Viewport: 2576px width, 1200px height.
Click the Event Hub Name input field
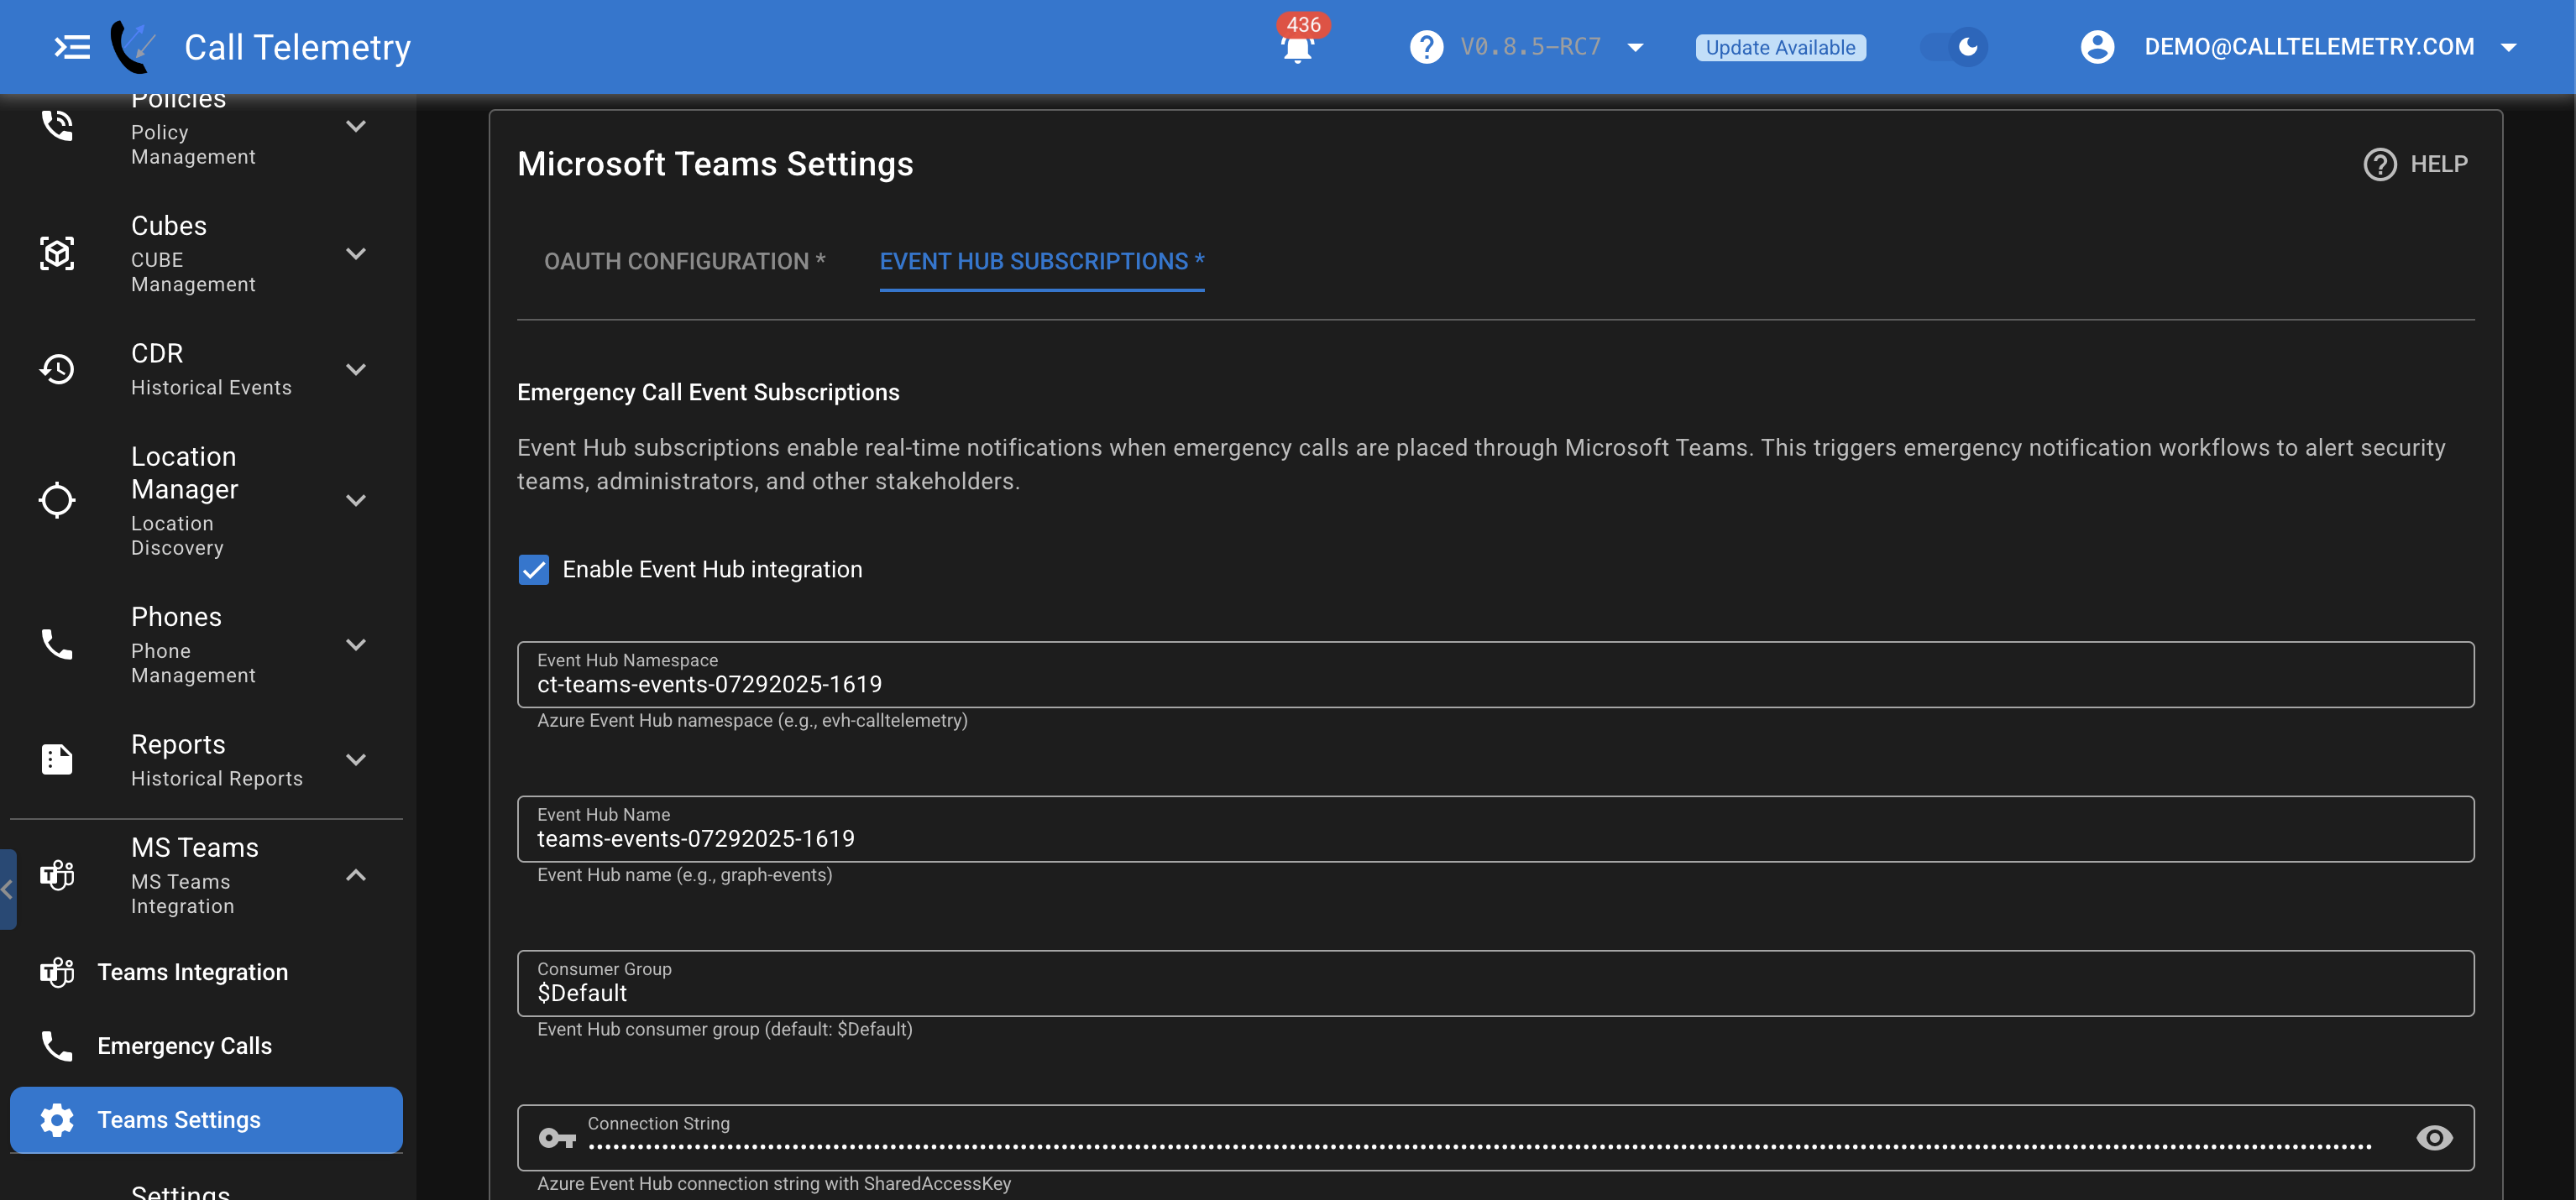click(1495, 829)
